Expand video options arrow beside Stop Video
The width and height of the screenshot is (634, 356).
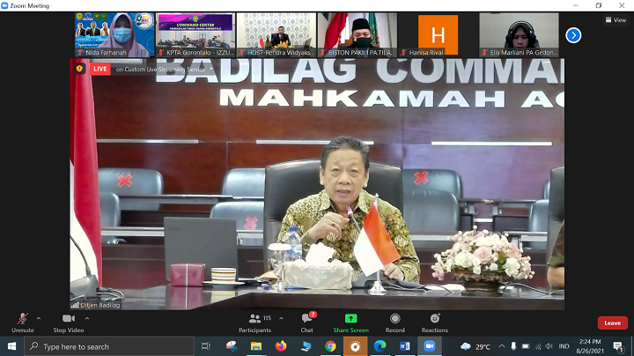pyautogui.click(x=89, y=316)
